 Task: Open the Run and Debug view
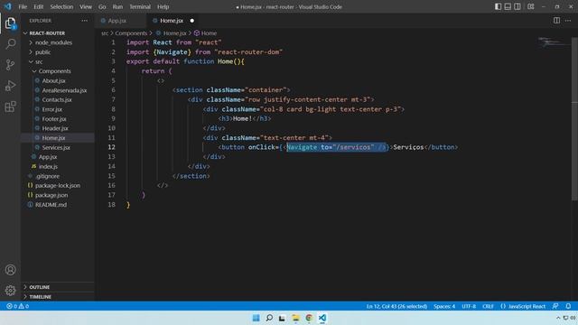[10, 86]
